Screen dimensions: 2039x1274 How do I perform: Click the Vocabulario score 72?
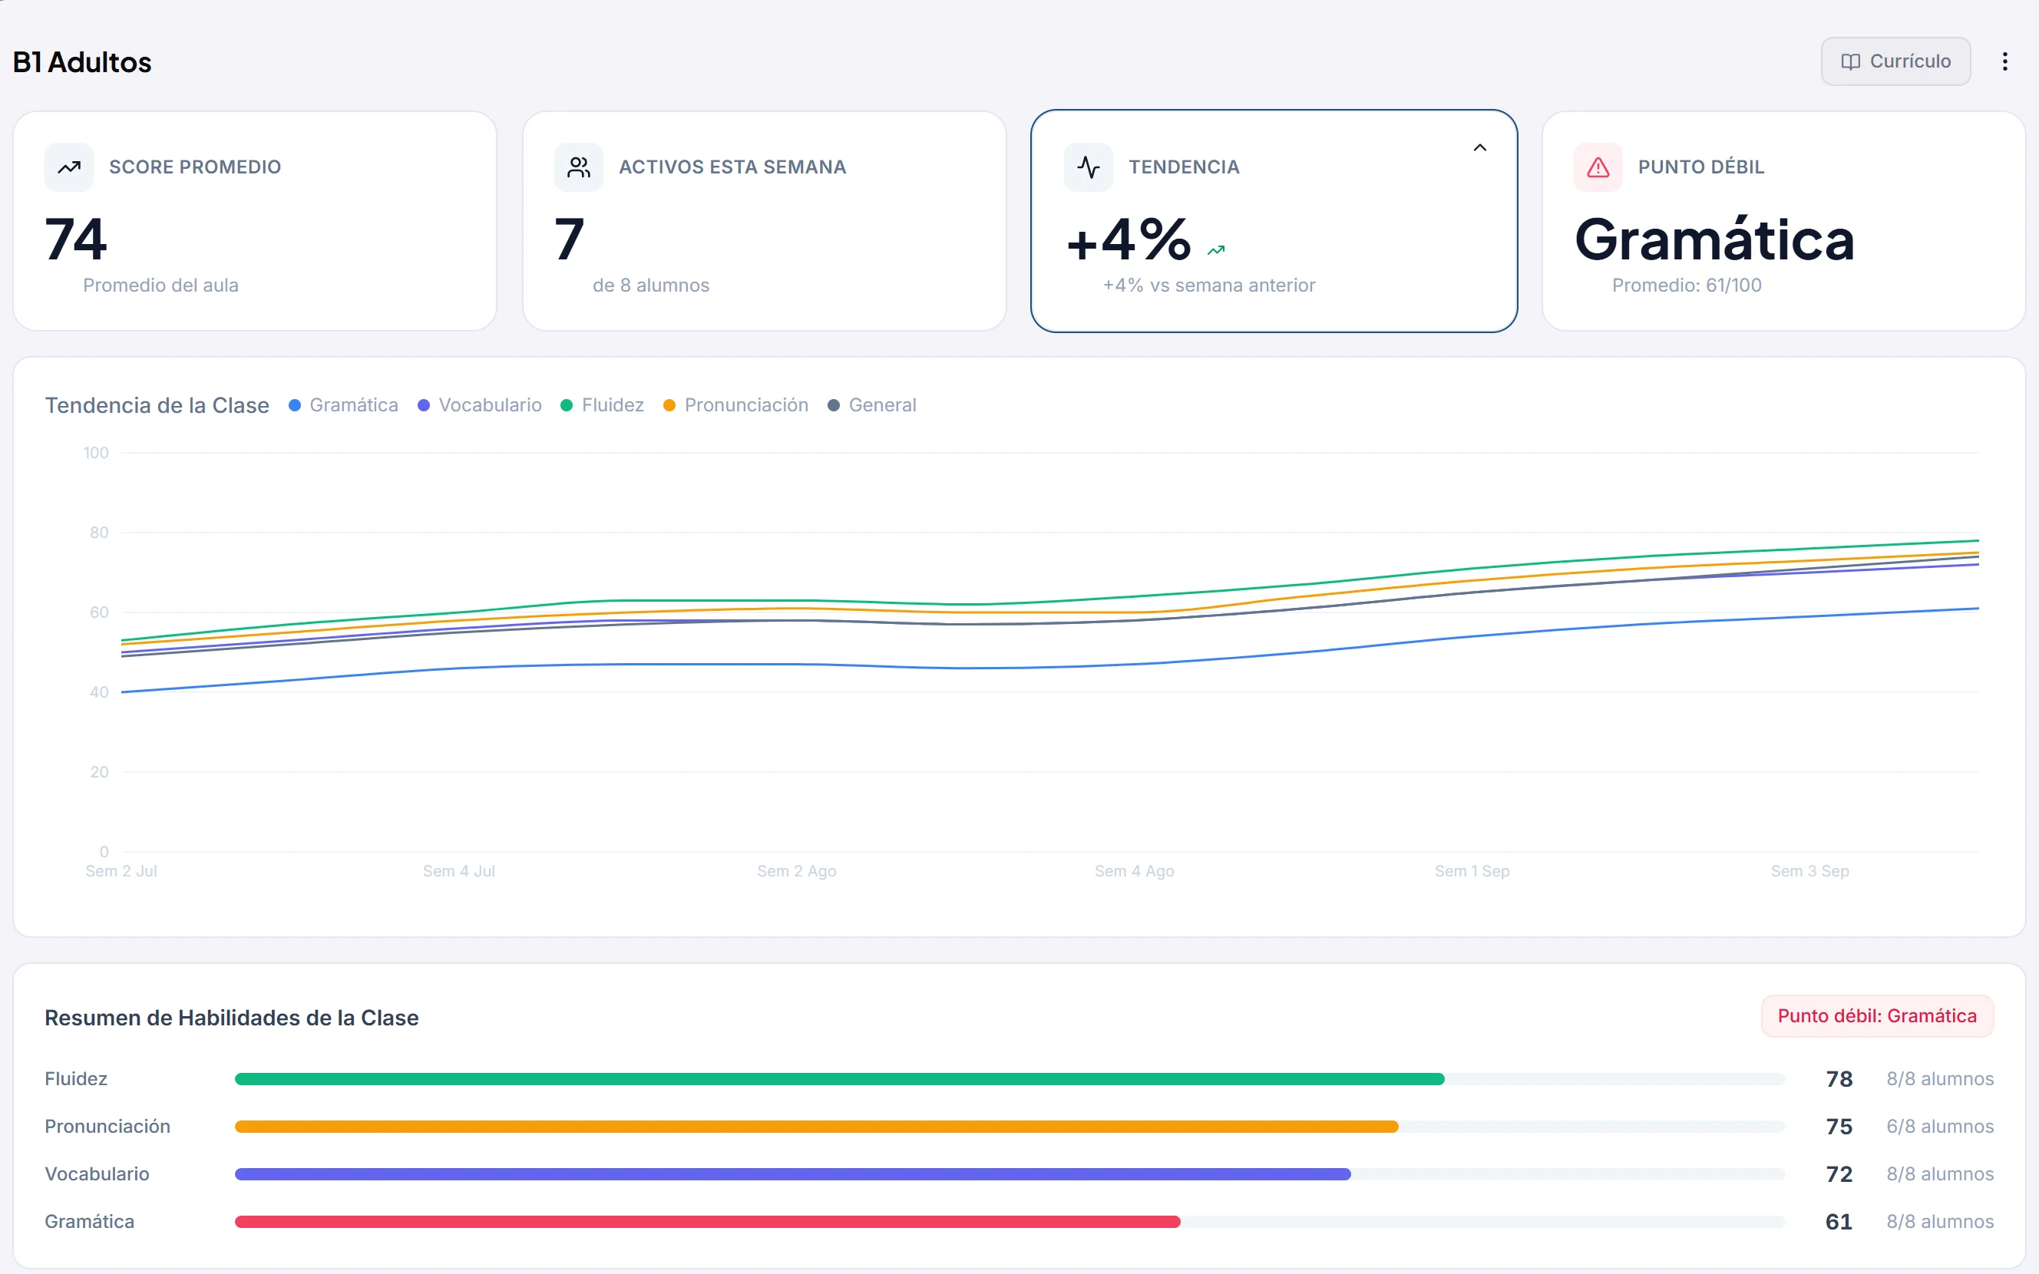(1839, 1173)
